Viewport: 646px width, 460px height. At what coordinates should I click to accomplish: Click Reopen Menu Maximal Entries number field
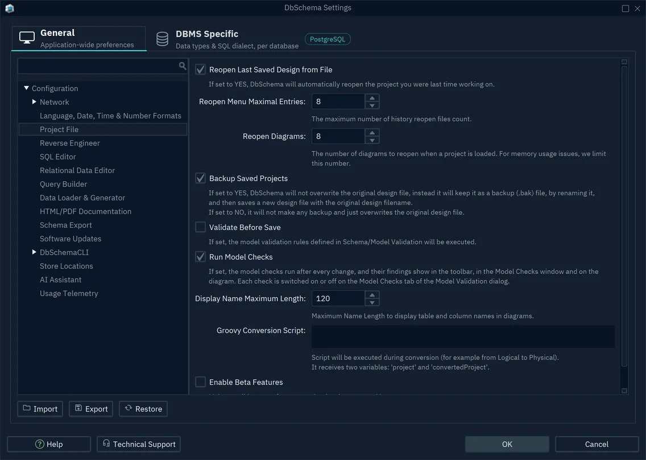338,101
